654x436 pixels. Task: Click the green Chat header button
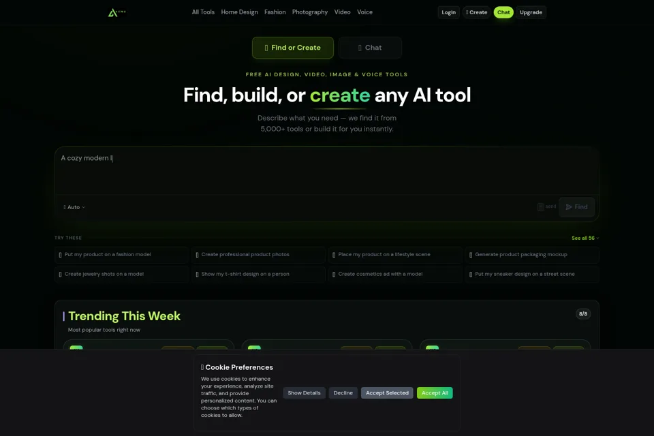click(503, 12)
